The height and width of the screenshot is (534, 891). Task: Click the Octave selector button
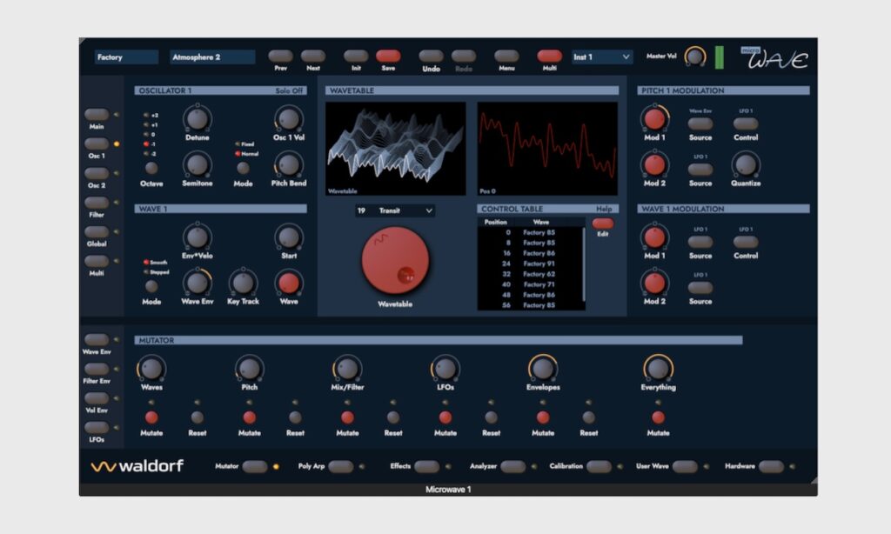tap(151, 168)
